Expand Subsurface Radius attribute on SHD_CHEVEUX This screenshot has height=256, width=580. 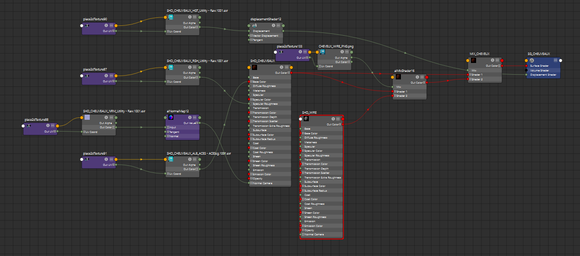(x=251, y=139)
